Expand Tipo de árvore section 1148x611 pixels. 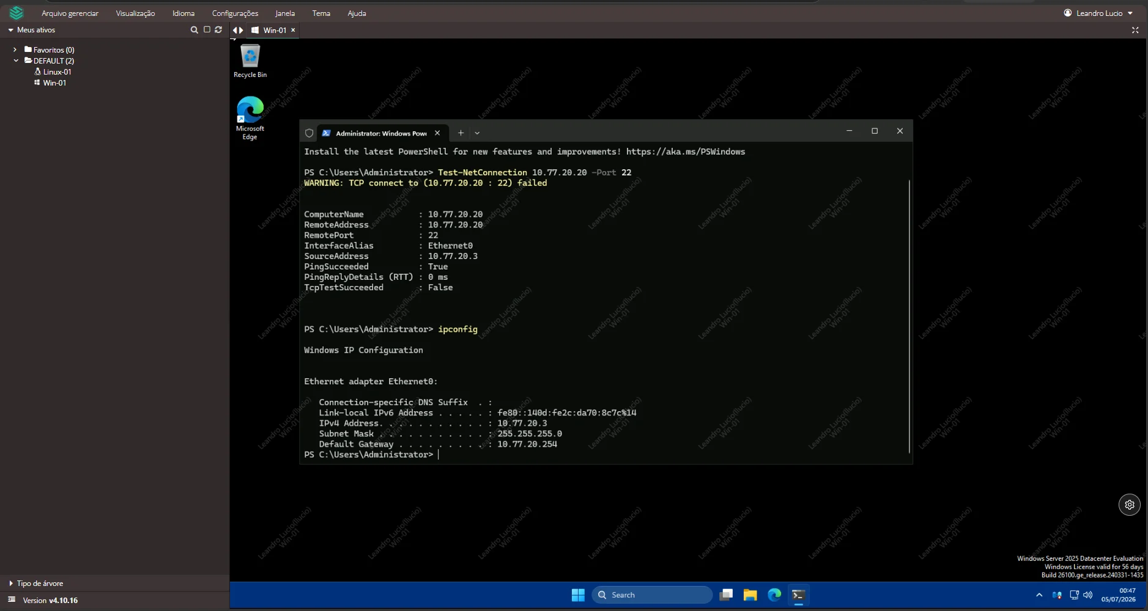click(11, 584)
